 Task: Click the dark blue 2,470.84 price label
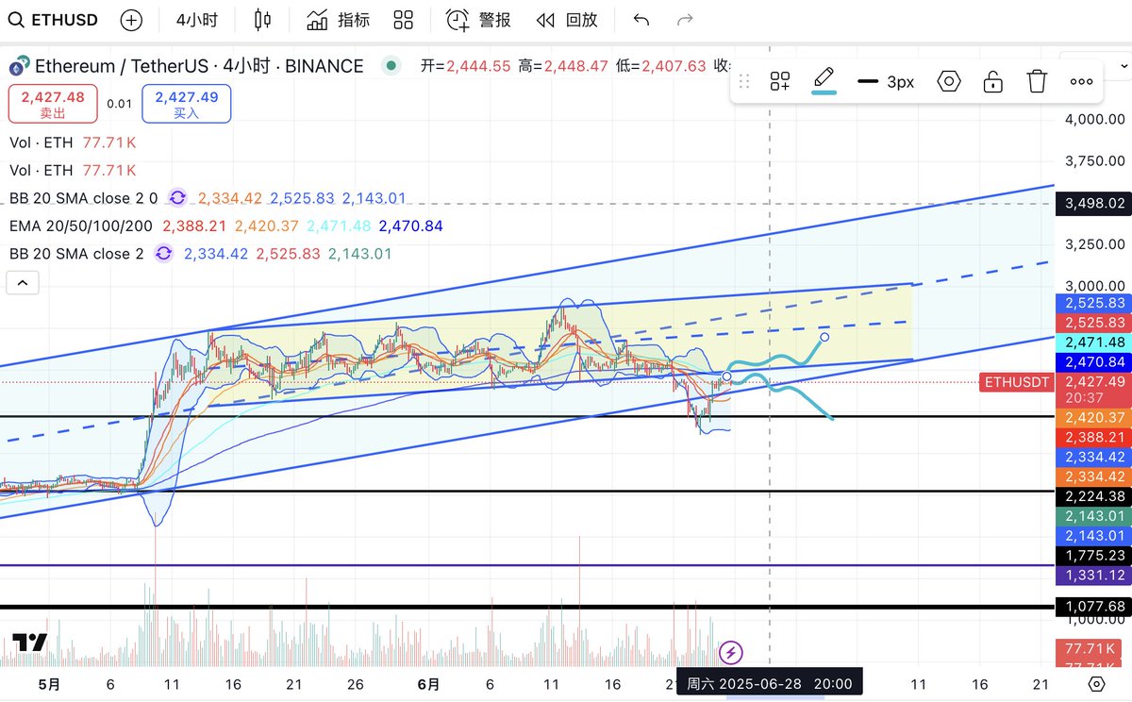[1094, 361]
